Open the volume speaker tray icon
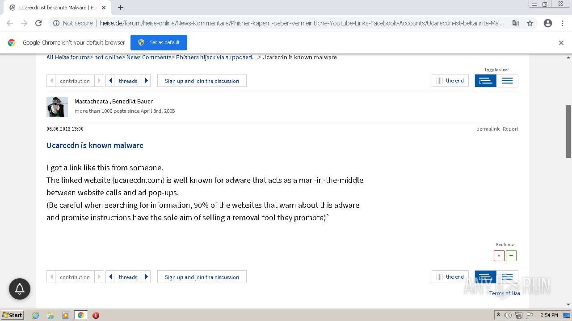 pos(508,315)
